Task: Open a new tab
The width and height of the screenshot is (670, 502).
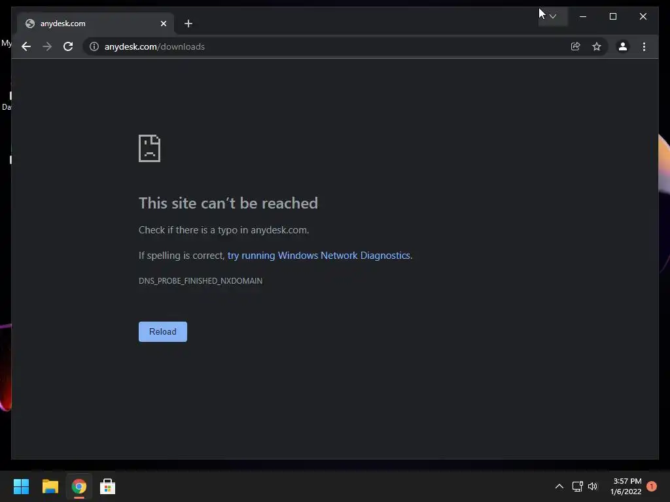Action: (188, 24)
